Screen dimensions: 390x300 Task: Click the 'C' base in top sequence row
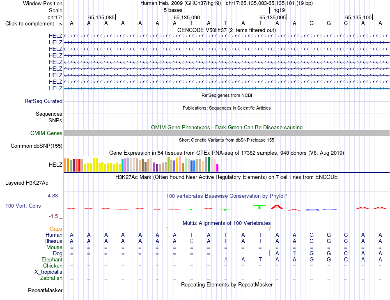pos(346,23)
